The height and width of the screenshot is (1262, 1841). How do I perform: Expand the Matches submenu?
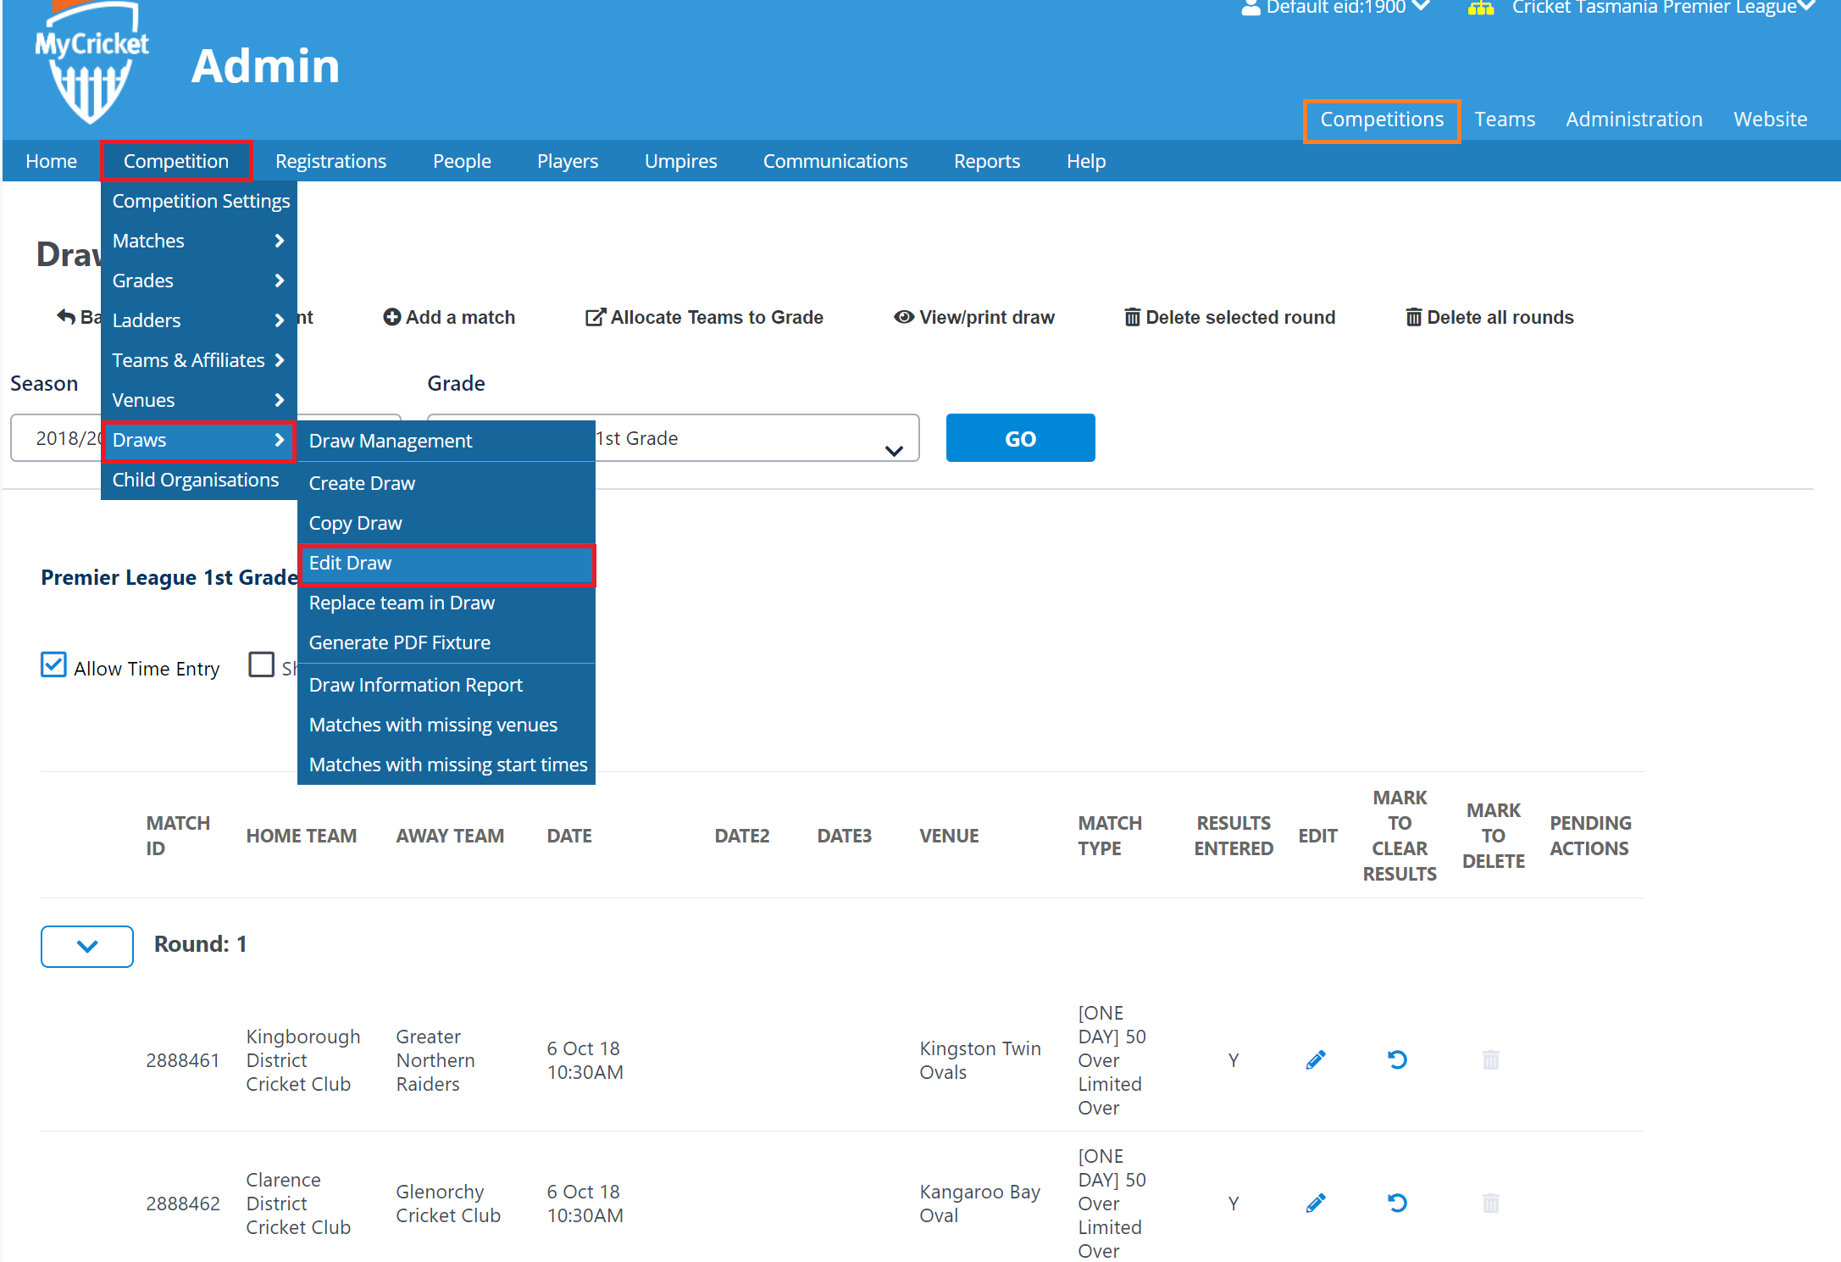198,241
